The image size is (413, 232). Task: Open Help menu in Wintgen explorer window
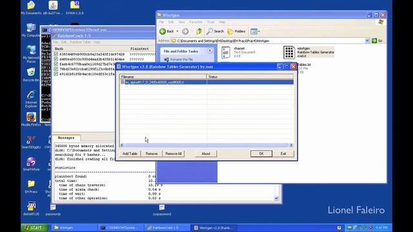point(222,22)
